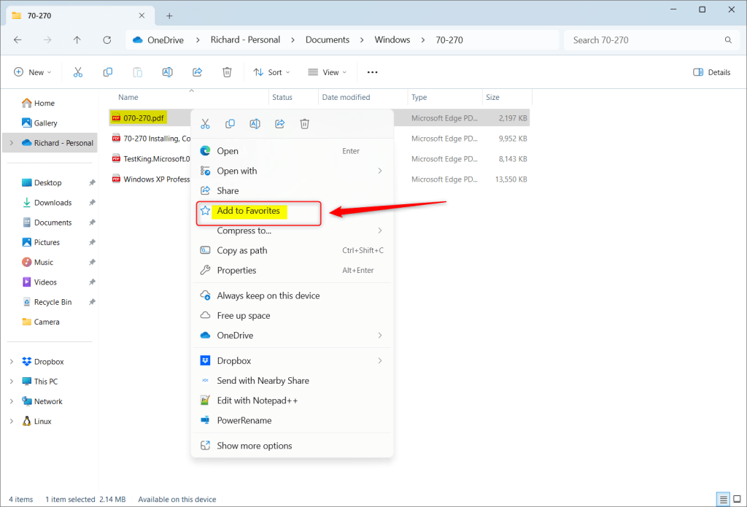The height and width of the screenshot is (507, 747).
Task: Toggle 'Always keep on this device'
Action: [x=268, y=295]
